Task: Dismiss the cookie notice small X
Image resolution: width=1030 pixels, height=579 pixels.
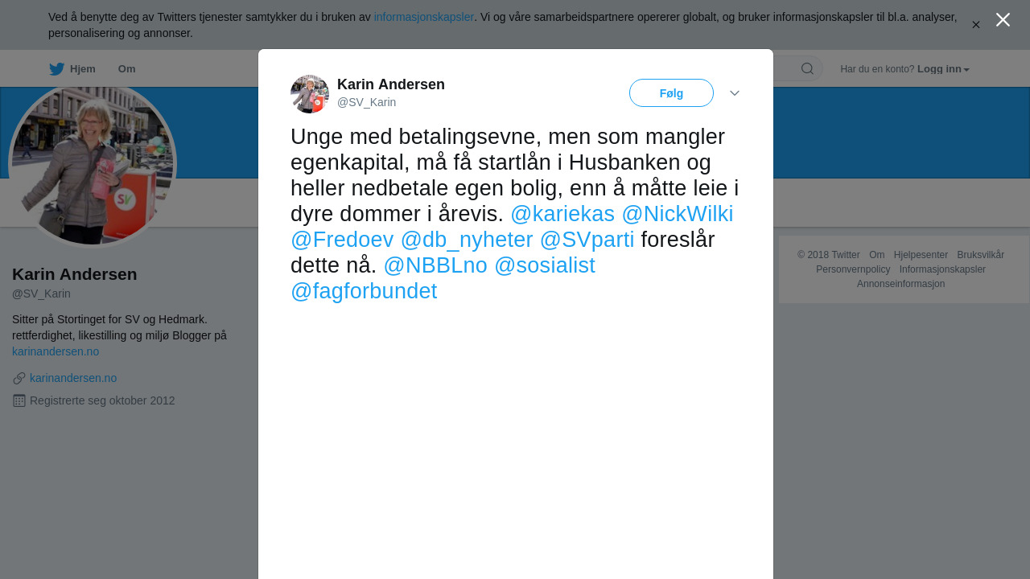Action: click(x=976, y=25)
